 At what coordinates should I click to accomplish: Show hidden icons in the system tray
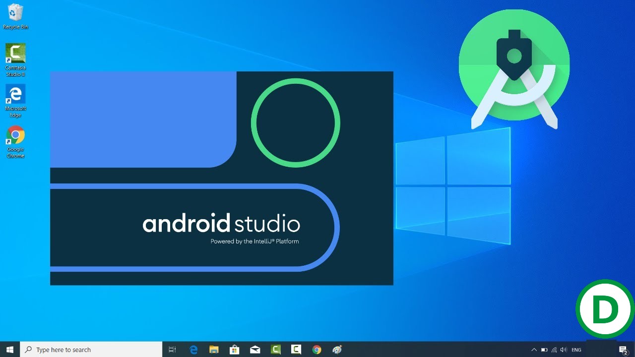pos(534,349)
